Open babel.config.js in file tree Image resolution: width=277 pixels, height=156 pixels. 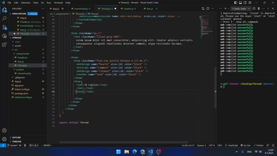coord(22,89)
